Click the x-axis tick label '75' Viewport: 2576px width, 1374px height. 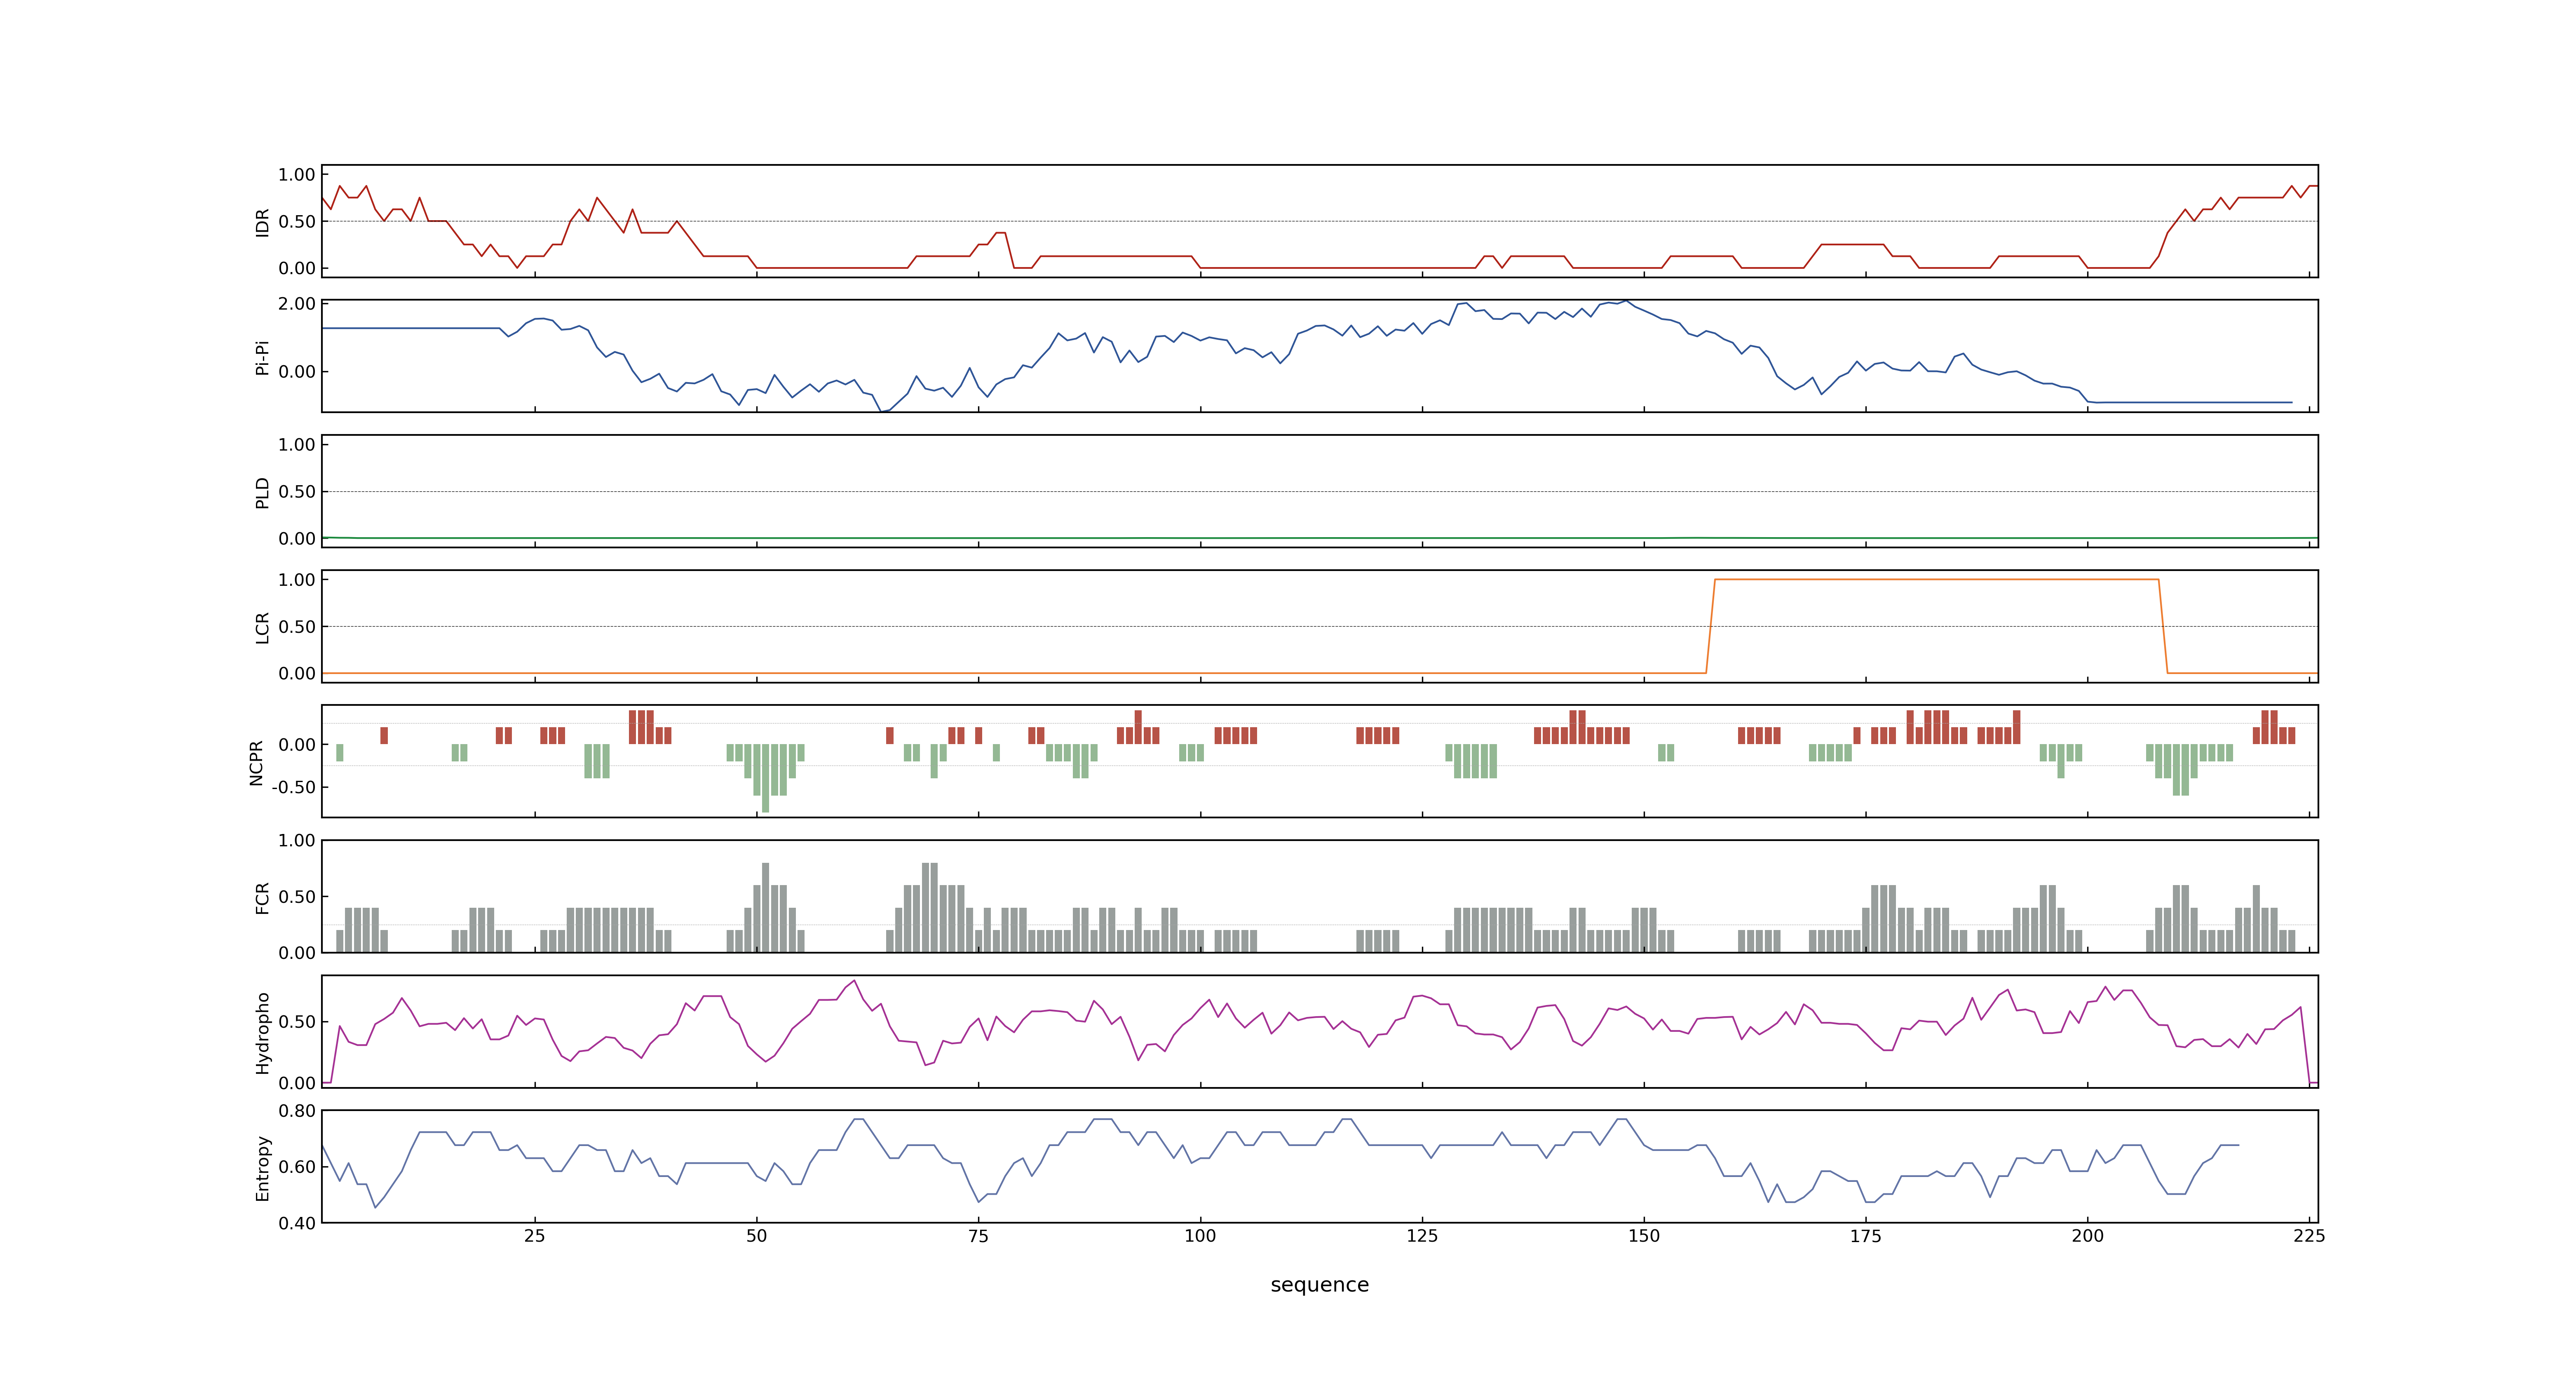[x=978, y=1236]
